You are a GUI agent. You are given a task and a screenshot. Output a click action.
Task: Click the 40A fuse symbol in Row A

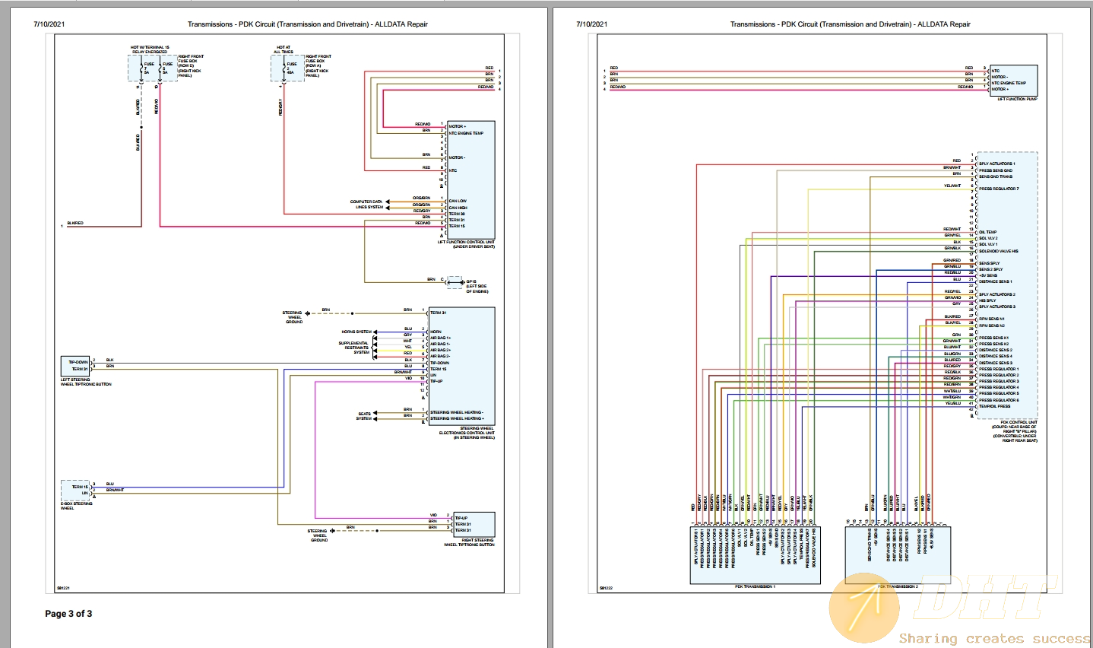click(283, 68)
